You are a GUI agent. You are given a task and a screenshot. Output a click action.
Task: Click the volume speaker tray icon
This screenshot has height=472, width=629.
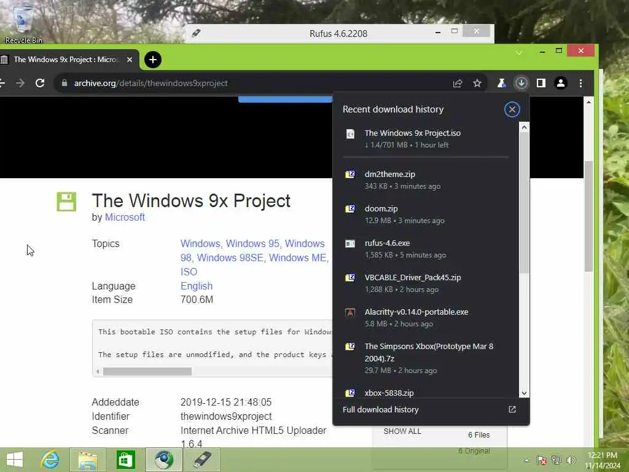[x=571, y=460]
